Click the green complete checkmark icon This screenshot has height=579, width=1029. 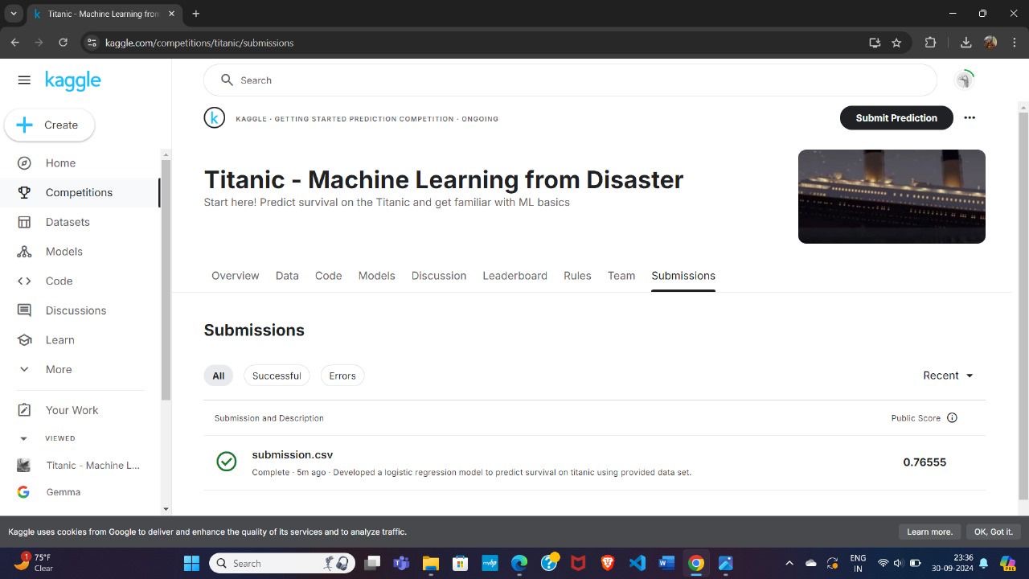click(x=227, y=462)
